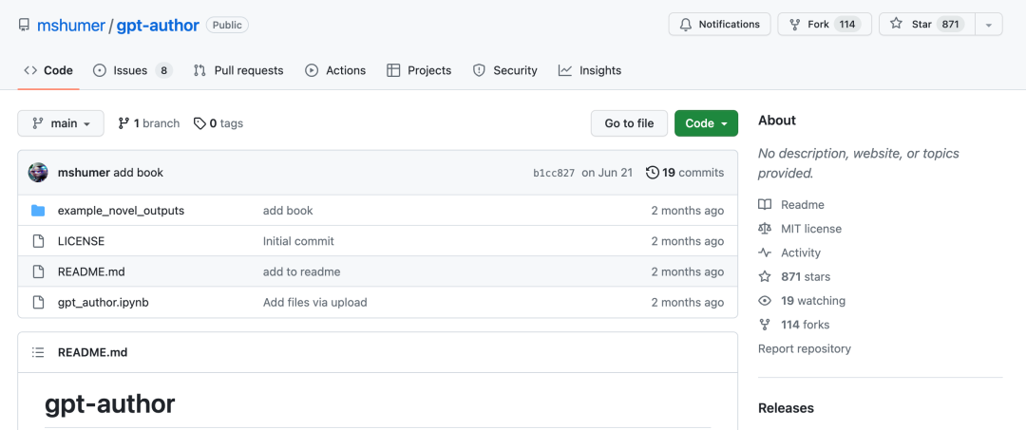Open the 'add book' latest commit message
Screen dimensions: 1026x430
coord(138,173)
